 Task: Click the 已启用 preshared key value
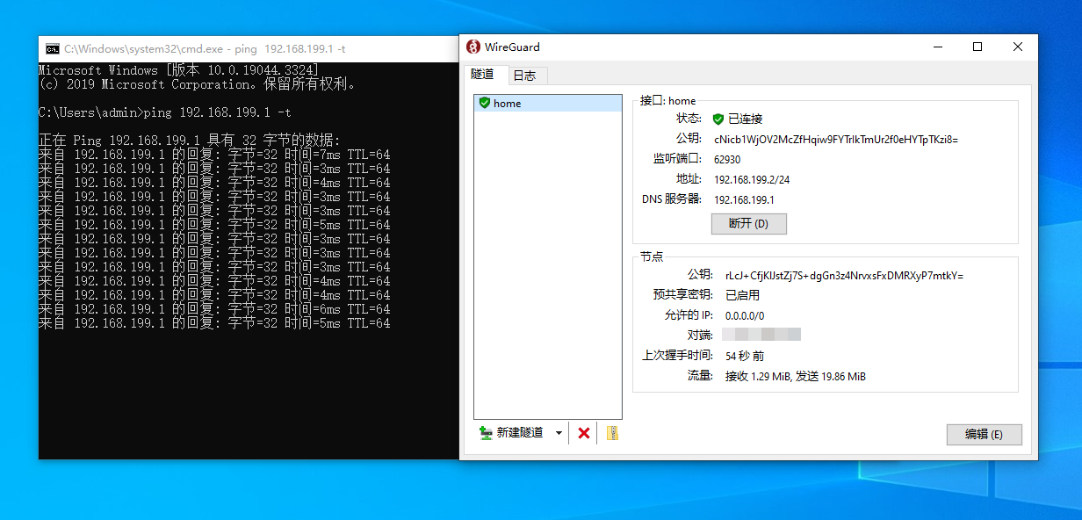[x=742, y=295]
